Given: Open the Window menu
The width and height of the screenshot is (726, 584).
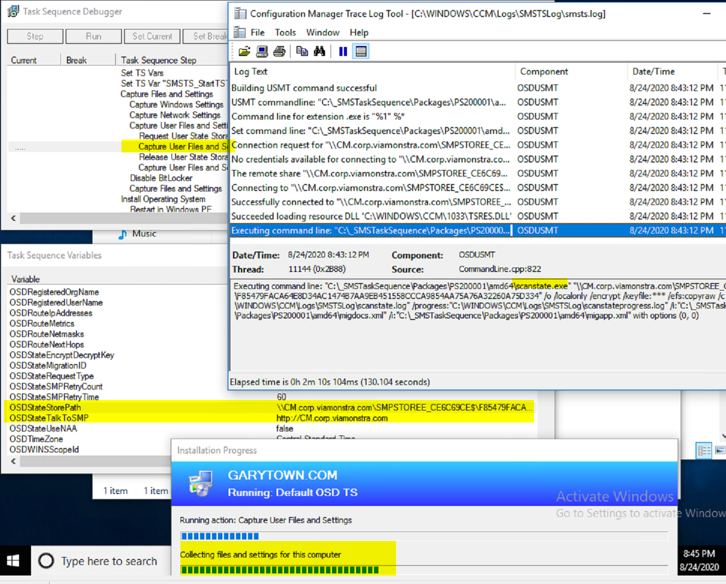Looking at the screenshot, I should (322, 32).
